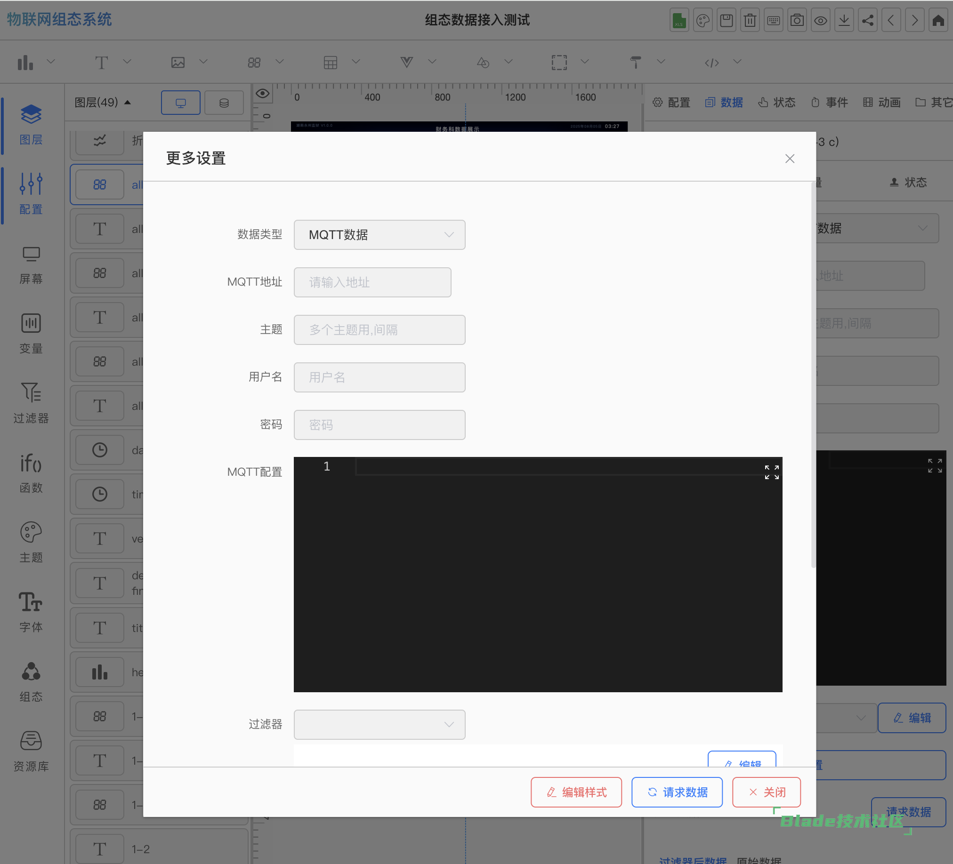Open the 组态 sidebar item
The height and width of the screenshot is (864, 953).
pos(31,682)
